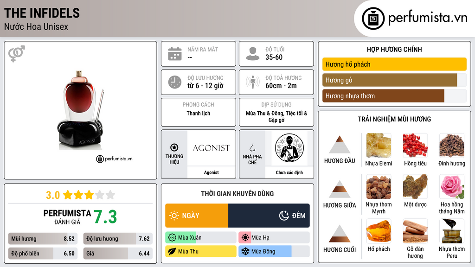Click the star badge icon above Thương hiệu
Screen dimensions: 475x267
pos(174,147)
